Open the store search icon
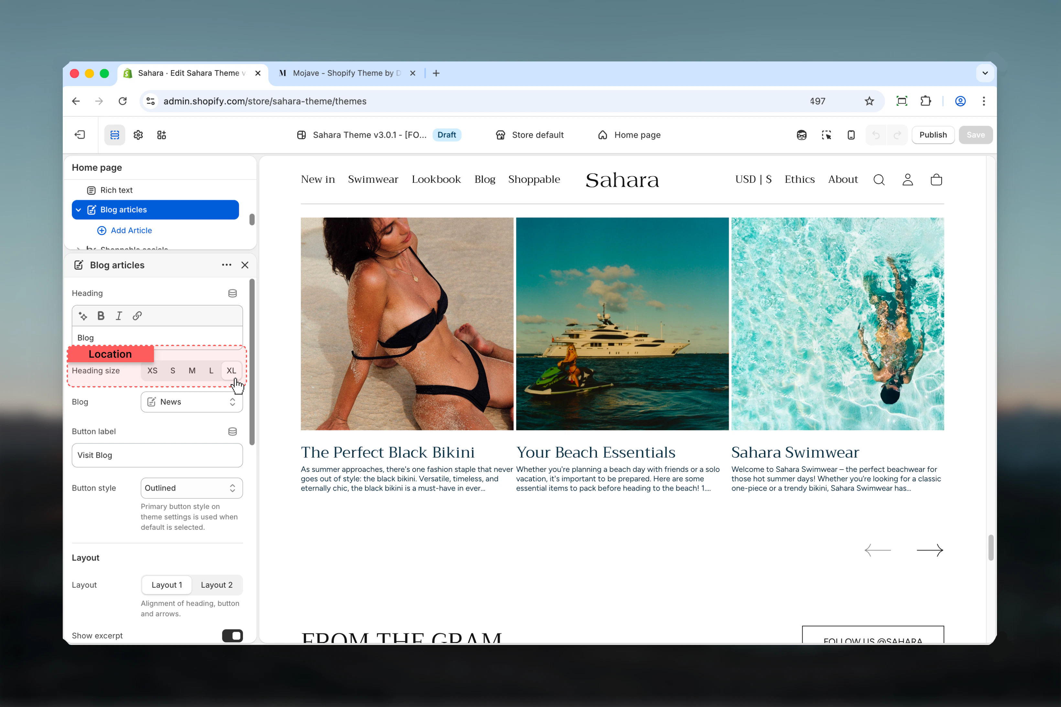Viewport: 1061px width, 707px height. (879, 180)
